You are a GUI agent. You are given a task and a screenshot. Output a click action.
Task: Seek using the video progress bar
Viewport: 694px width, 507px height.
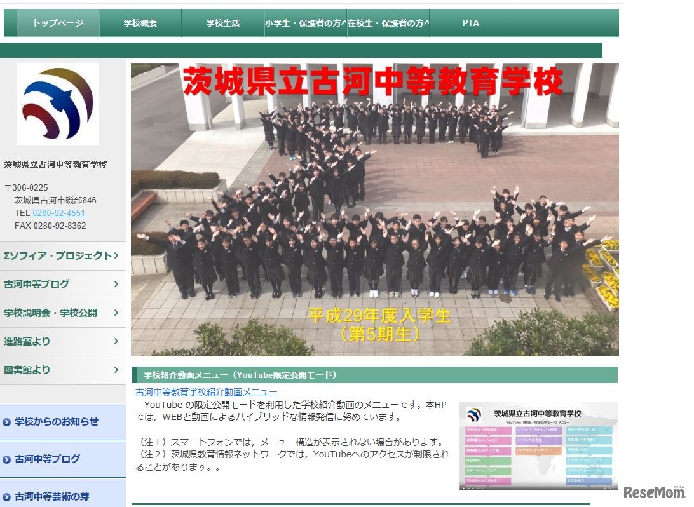point(540,486)
